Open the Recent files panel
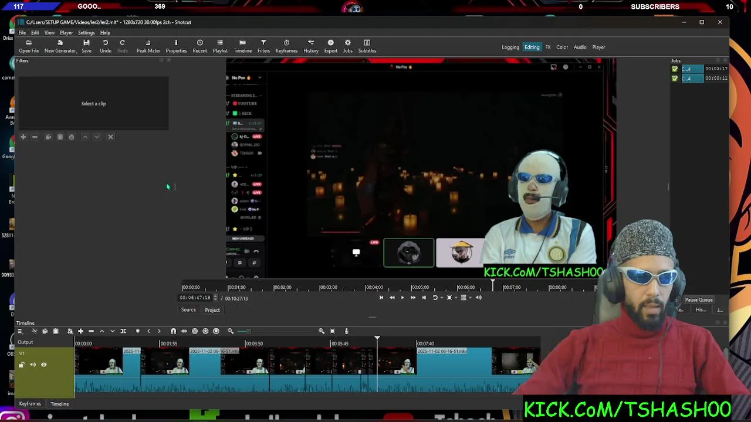Viewport: 751px width, 422px height. click(x=199, y=46)
